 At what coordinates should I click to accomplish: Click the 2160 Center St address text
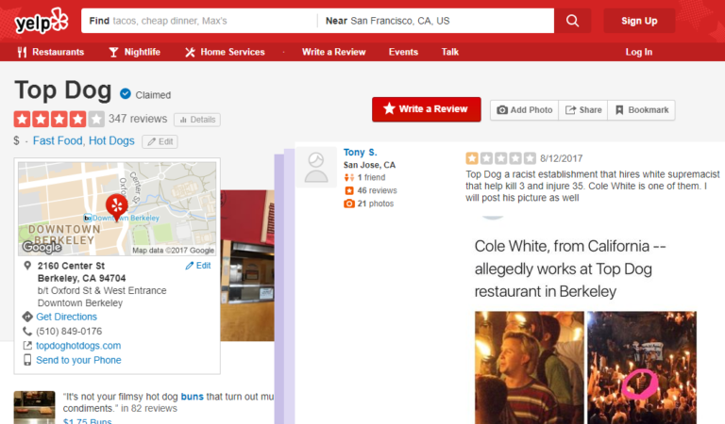71,266
